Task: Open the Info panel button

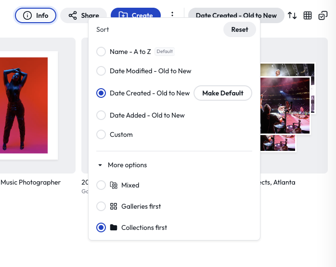Action: point(36,15)
